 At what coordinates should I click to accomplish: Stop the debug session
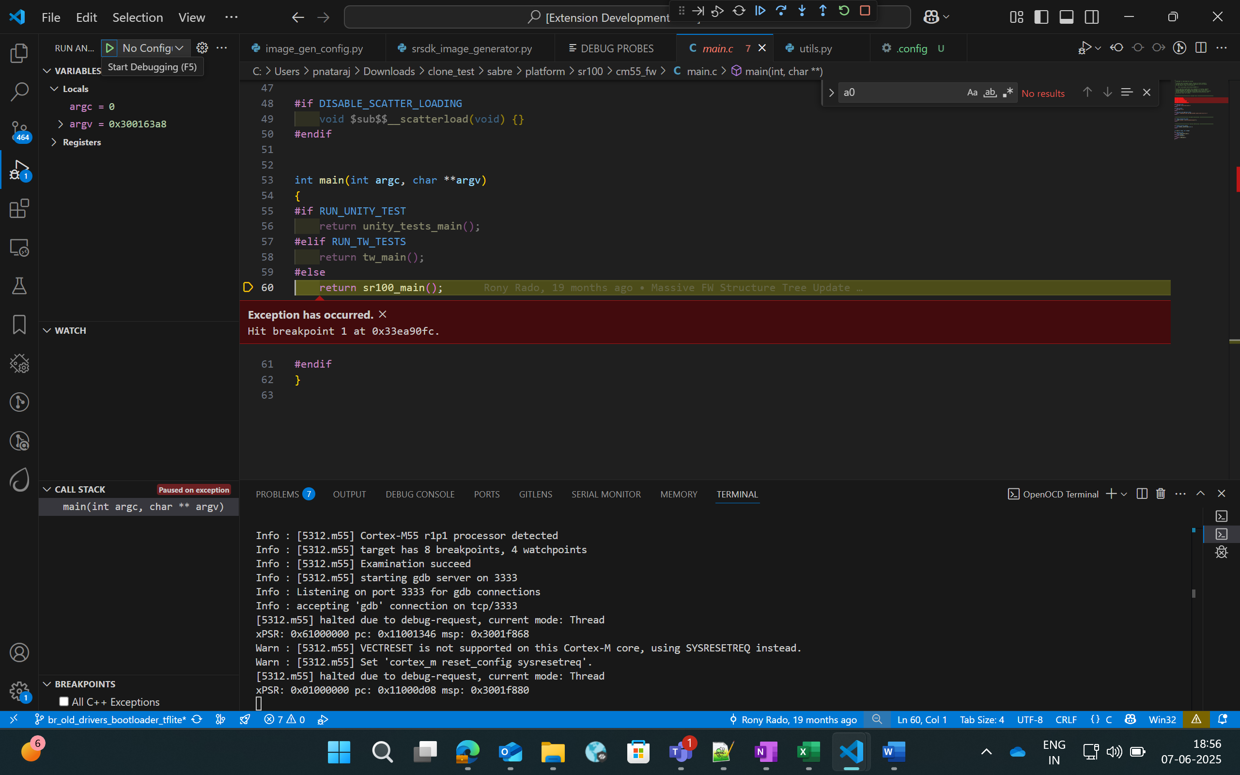click(865, 10)
